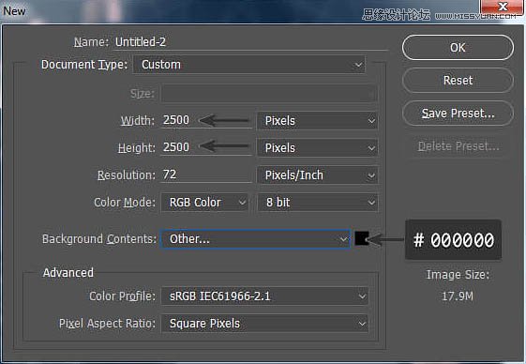Open the Width units dropdown

click(x=317, y=120)
